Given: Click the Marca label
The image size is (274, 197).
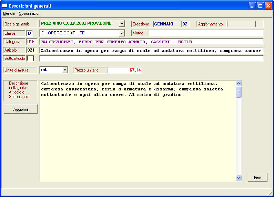Looking at the screenshot, I should pos(140,33).
